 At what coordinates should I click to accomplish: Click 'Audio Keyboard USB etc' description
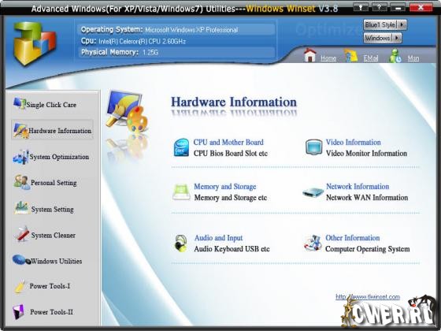click(232, 249)
